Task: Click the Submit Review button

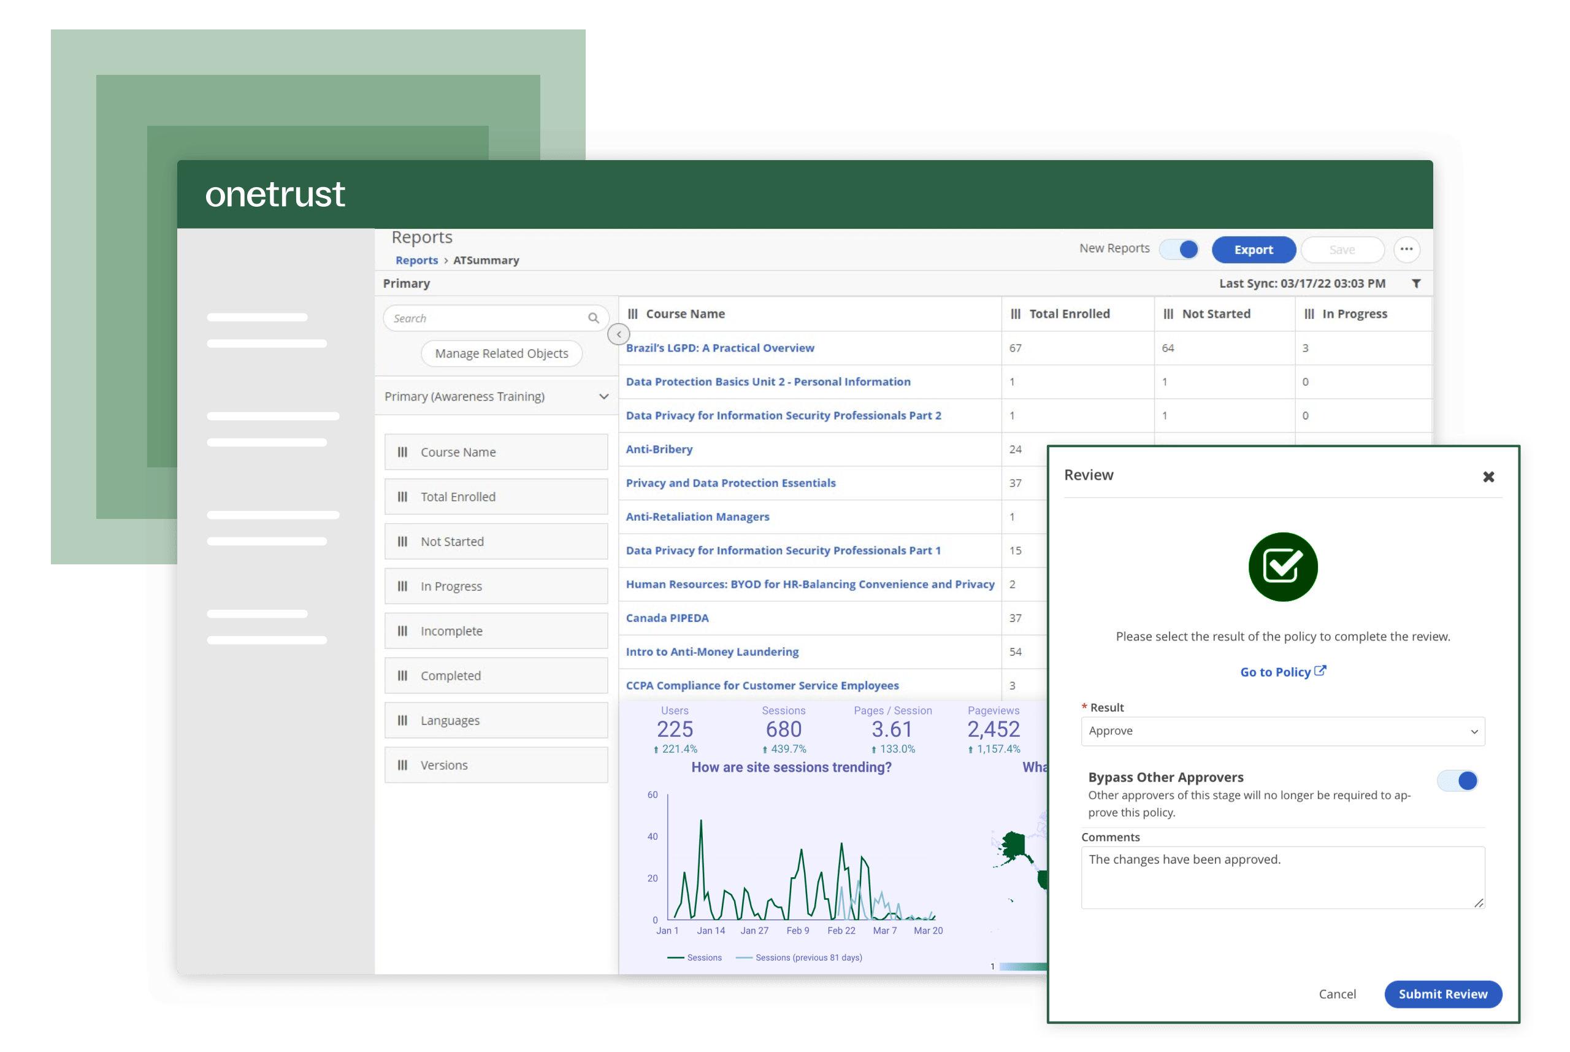Action: point(1442,994)
